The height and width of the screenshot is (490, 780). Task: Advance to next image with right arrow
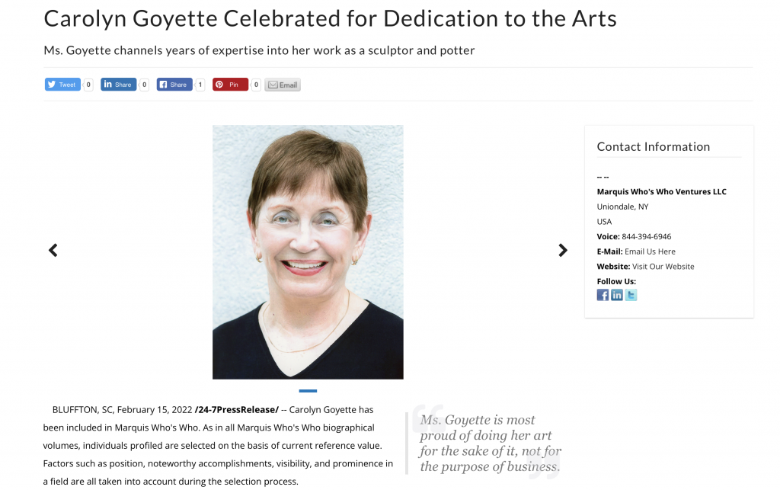pos(563,250)
